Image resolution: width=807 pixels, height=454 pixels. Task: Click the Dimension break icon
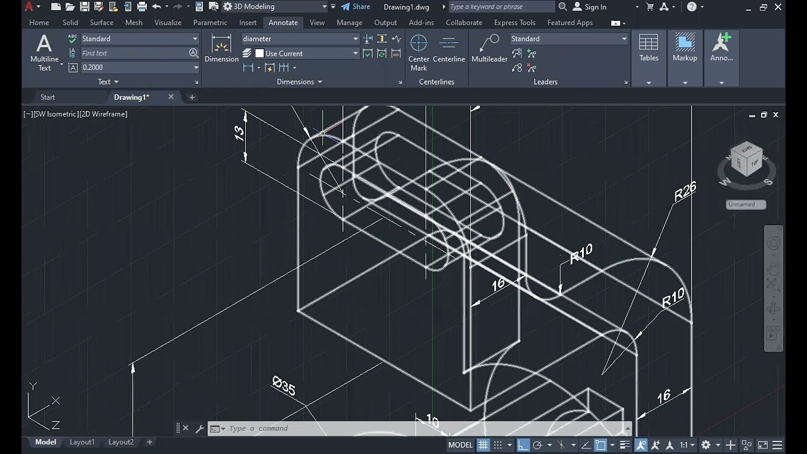[368, 39]
